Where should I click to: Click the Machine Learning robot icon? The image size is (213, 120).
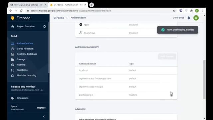(x=13, y=76)
